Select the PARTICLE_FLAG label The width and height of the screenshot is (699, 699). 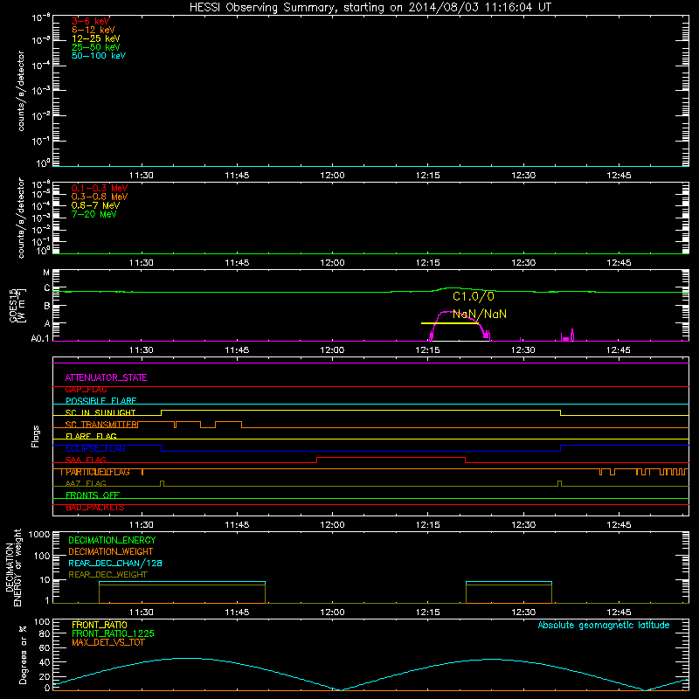click(98, 472)
